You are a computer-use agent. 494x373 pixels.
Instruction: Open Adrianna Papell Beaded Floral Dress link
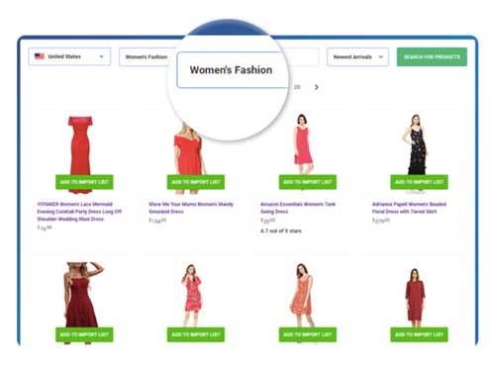coord(409,208)
